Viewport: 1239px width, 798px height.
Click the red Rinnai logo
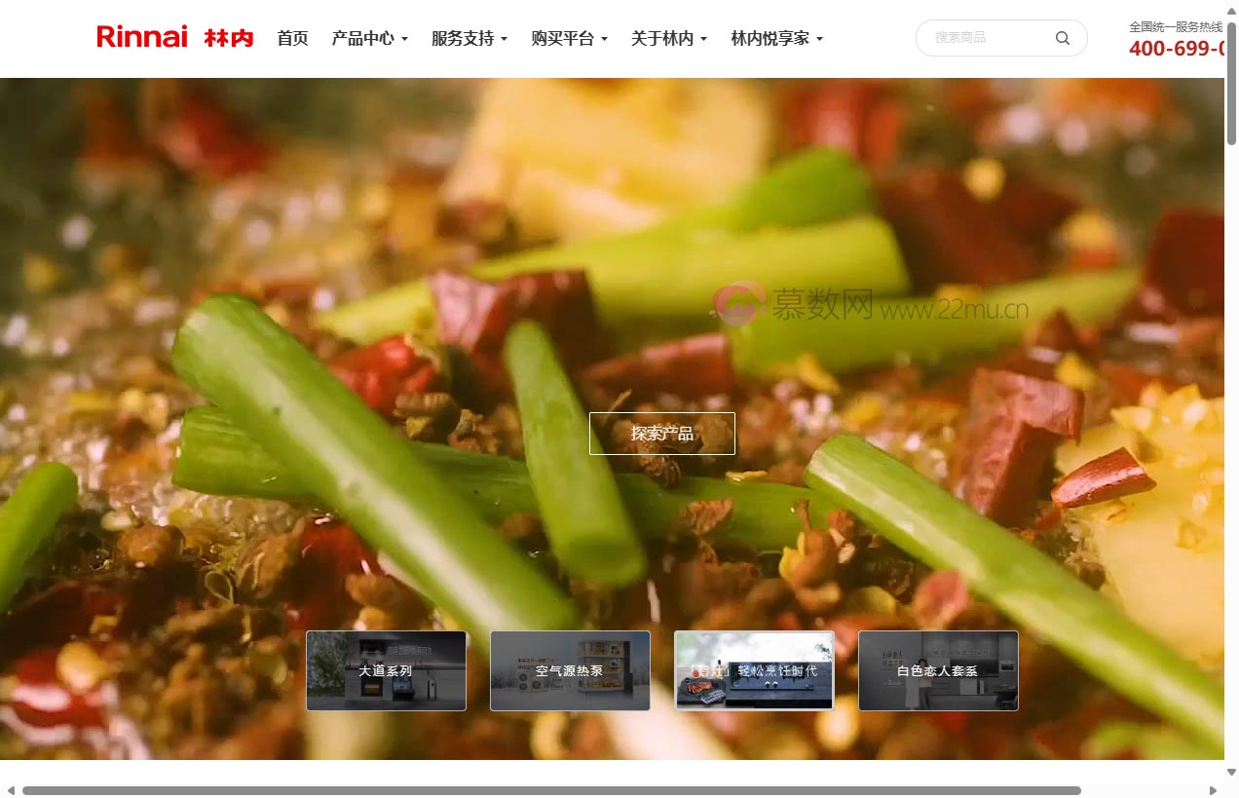pyautogui.click(x=142, y=37)
